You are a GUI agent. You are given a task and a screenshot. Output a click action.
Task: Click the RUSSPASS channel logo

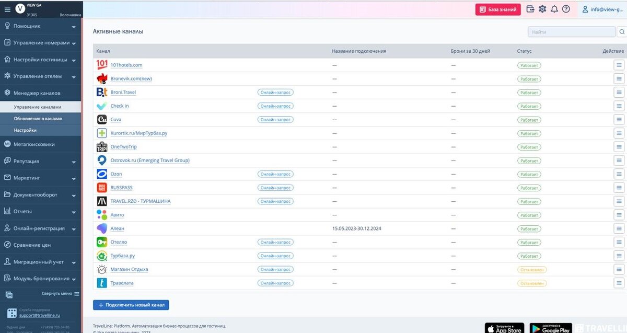tap(102, 188)
